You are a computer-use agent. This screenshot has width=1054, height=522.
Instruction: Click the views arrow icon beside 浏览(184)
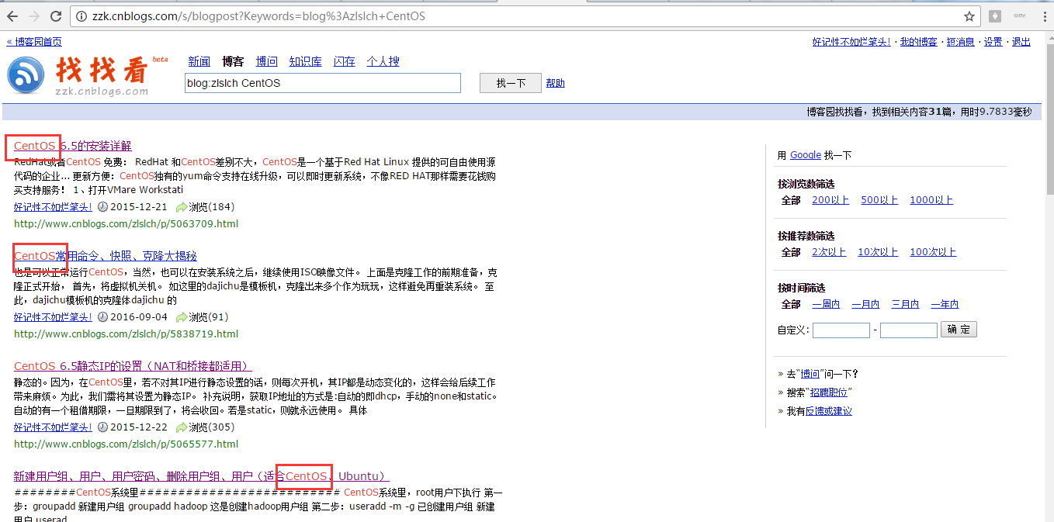pyautogui.click(x=182, y=207)
